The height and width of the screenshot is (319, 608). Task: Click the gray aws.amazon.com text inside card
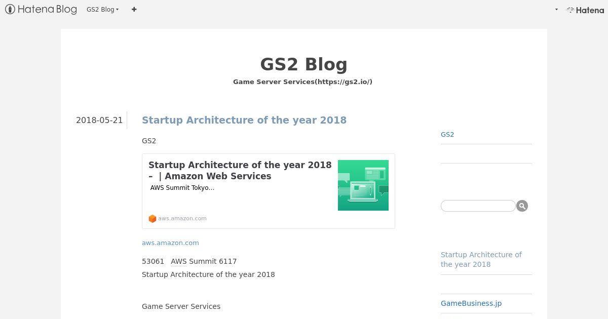182,219
